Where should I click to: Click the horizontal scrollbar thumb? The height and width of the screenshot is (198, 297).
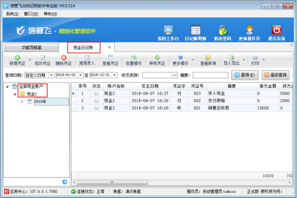[112, 182]
